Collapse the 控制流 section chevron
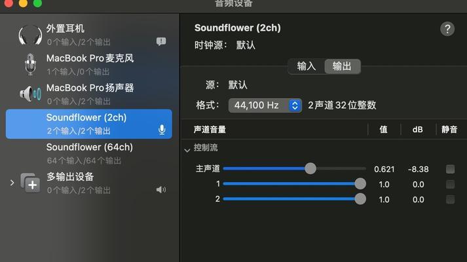This screenshot has height=262, width=467. click(x=187, y=150)
